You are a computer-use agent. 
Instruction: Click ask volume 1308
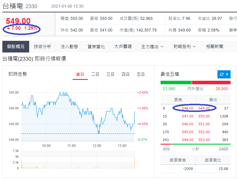pyautogui.click(x=224, y=116)
